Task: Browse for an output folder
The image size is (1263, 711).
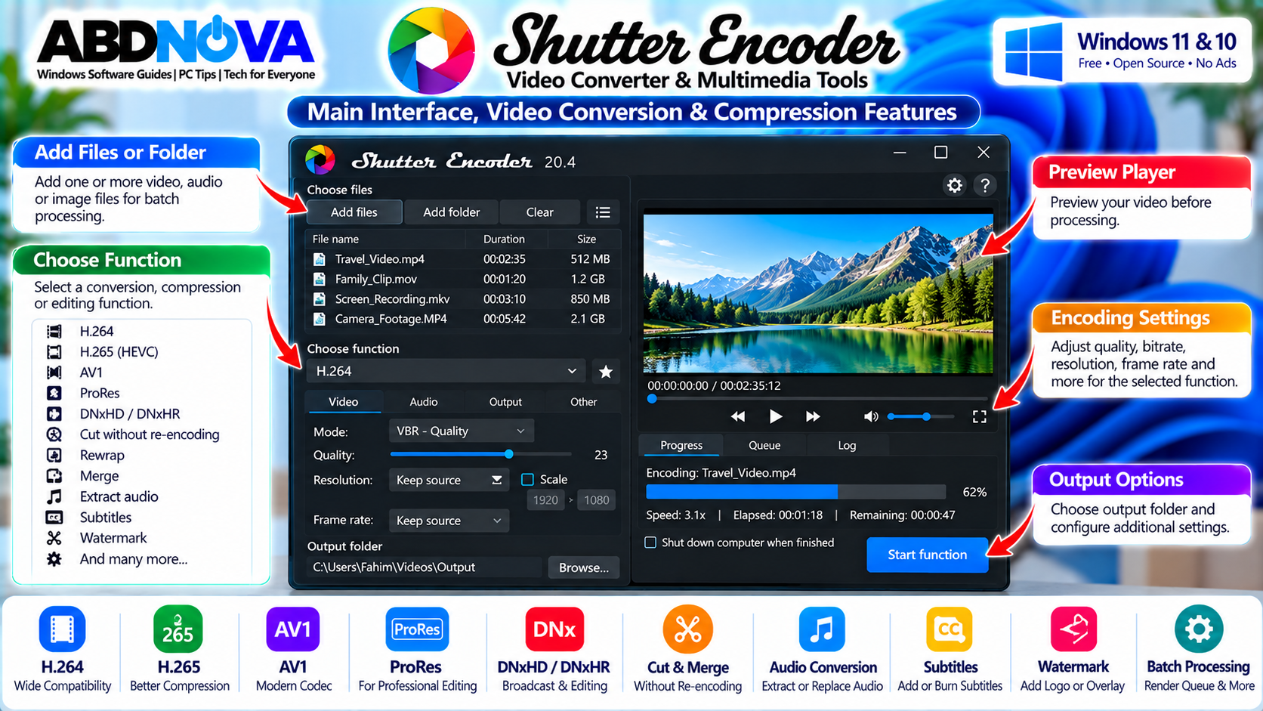Action: point(583,567)
